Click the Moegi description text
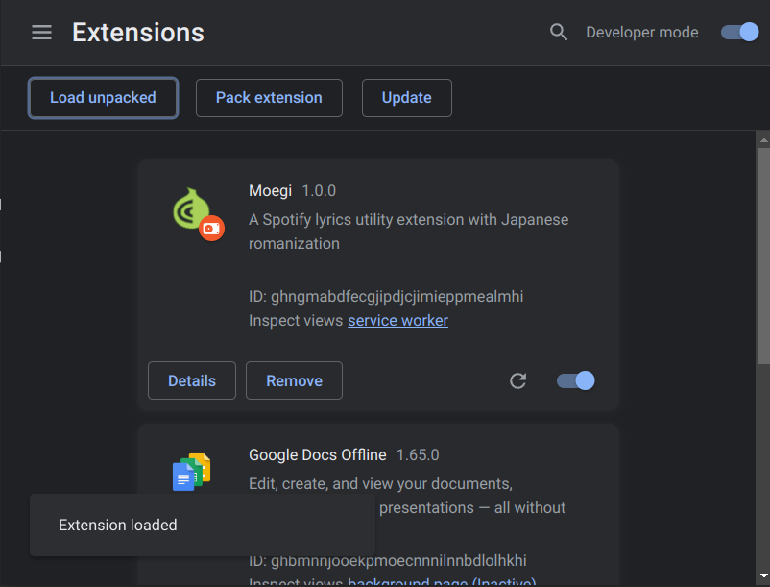Image resolution: width=770 pixels, height=587 pixels. coord(409,232)
